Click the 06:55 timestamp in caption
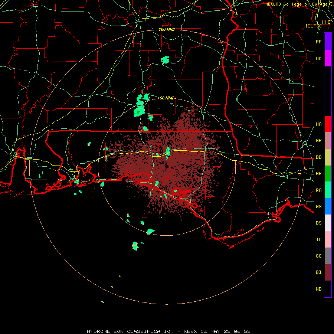Image resolution: width=334 pixels, height=334 pixels. (x=242, y=331)
